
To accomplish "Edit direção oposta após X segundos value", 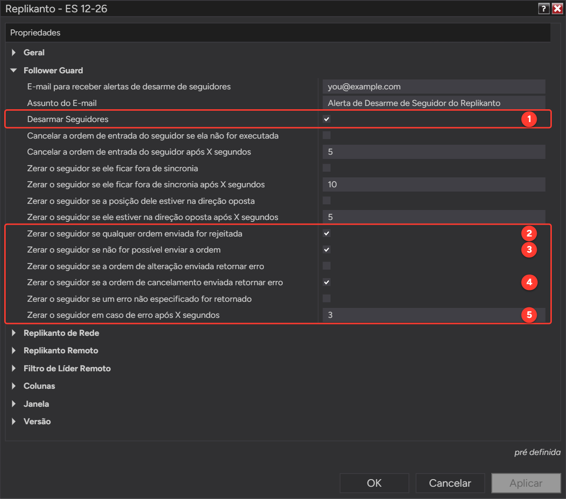I will pyautogui.click(x=434, y=217).
